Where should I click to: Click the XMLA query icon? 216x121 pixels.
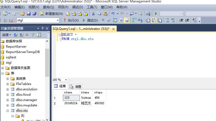coord(86,14)
